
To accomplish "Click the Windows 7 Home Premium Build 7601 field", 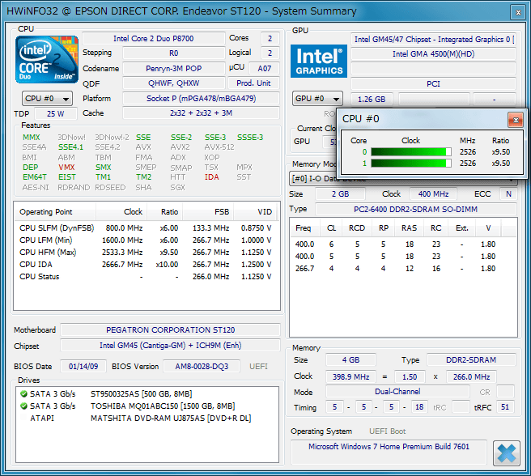I will pyautogui.click(x=389, y=452).
